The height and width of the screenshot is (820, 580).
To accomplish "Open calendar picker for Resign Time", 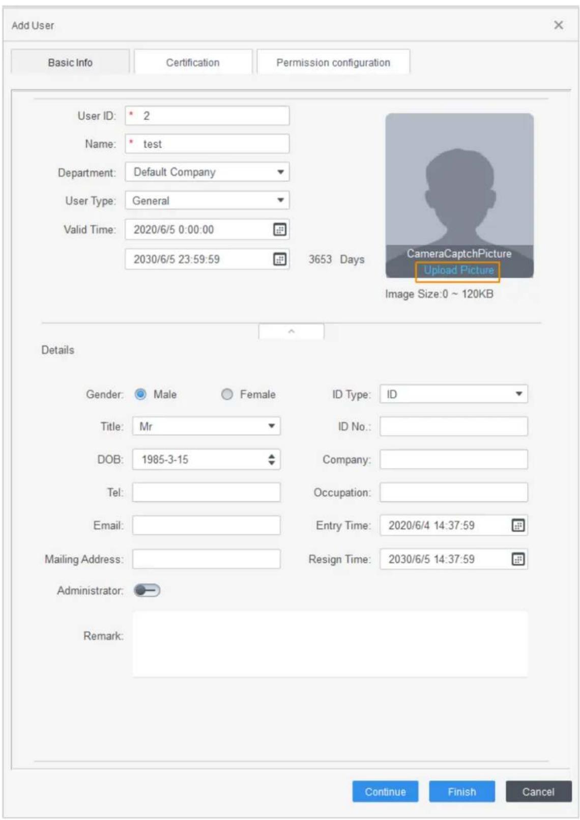I will 517,559.
